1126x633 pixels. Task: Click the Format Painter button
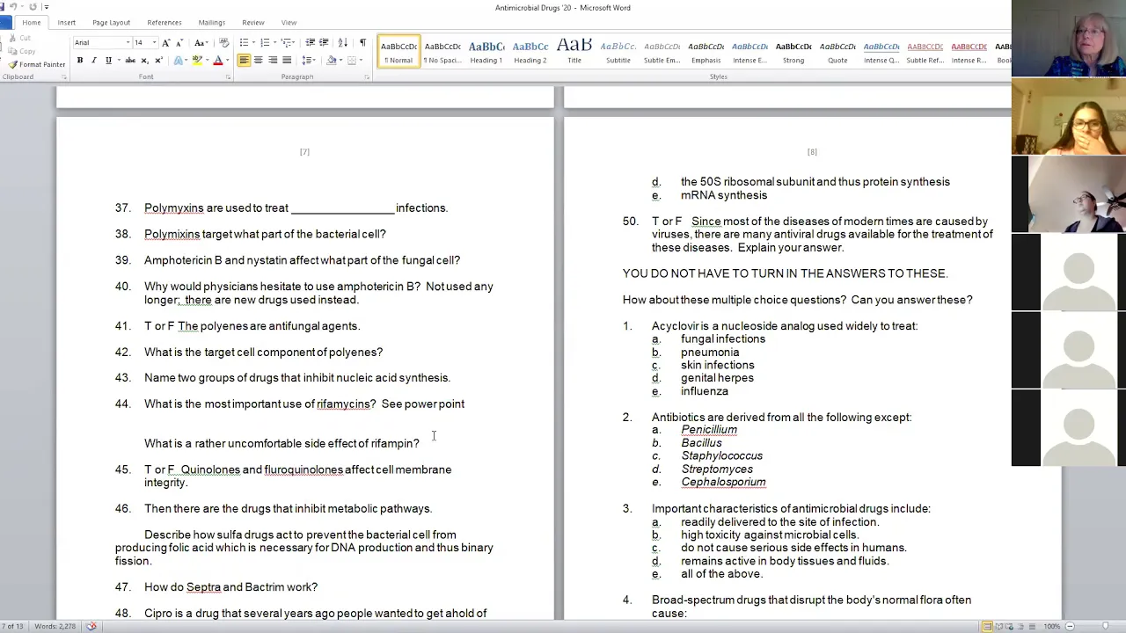36,64
